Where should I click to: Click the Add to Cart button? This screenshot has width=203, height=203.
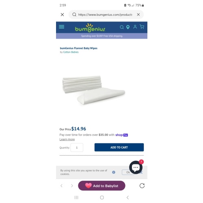pyautogui.click(x=119, y=147)
